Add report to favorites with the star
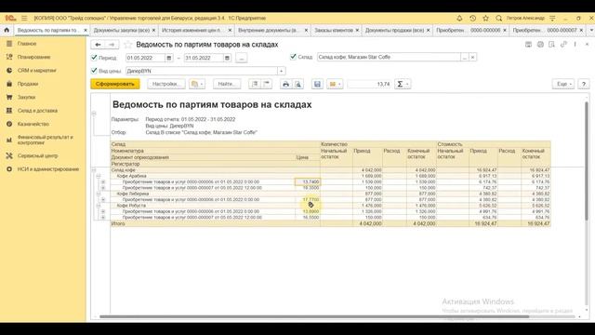The height and width of the screenshot is (335, 595). click(128, 45)
